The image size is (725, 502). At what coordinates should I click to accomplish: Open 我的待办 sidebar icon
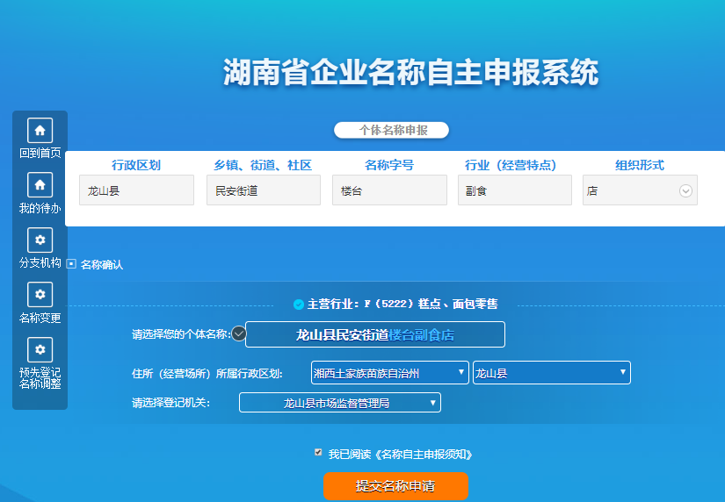click(40, 184)
